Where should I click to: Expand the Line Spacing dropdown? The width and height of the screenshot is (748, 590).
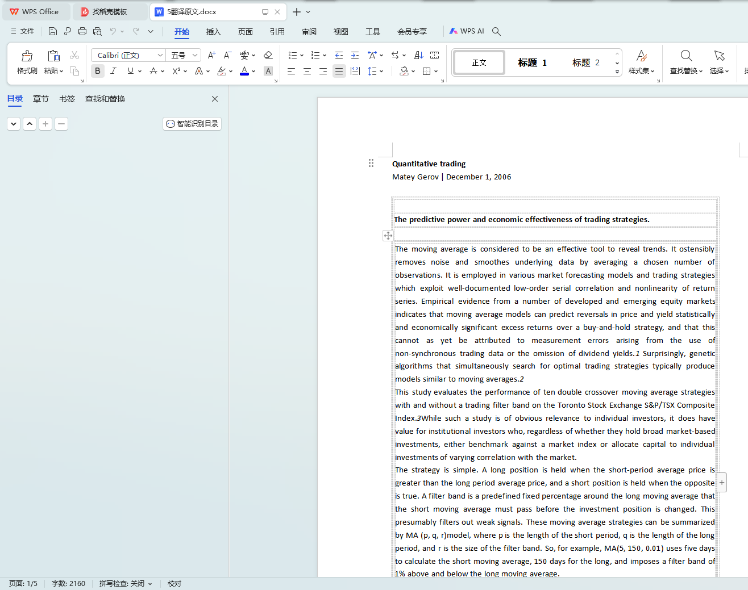[381, 71]
